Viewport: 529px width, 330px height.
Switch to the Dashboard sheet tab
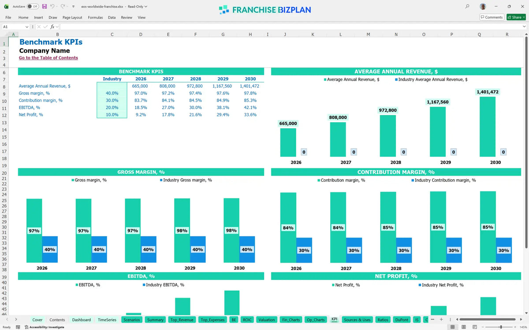[82, 320]
